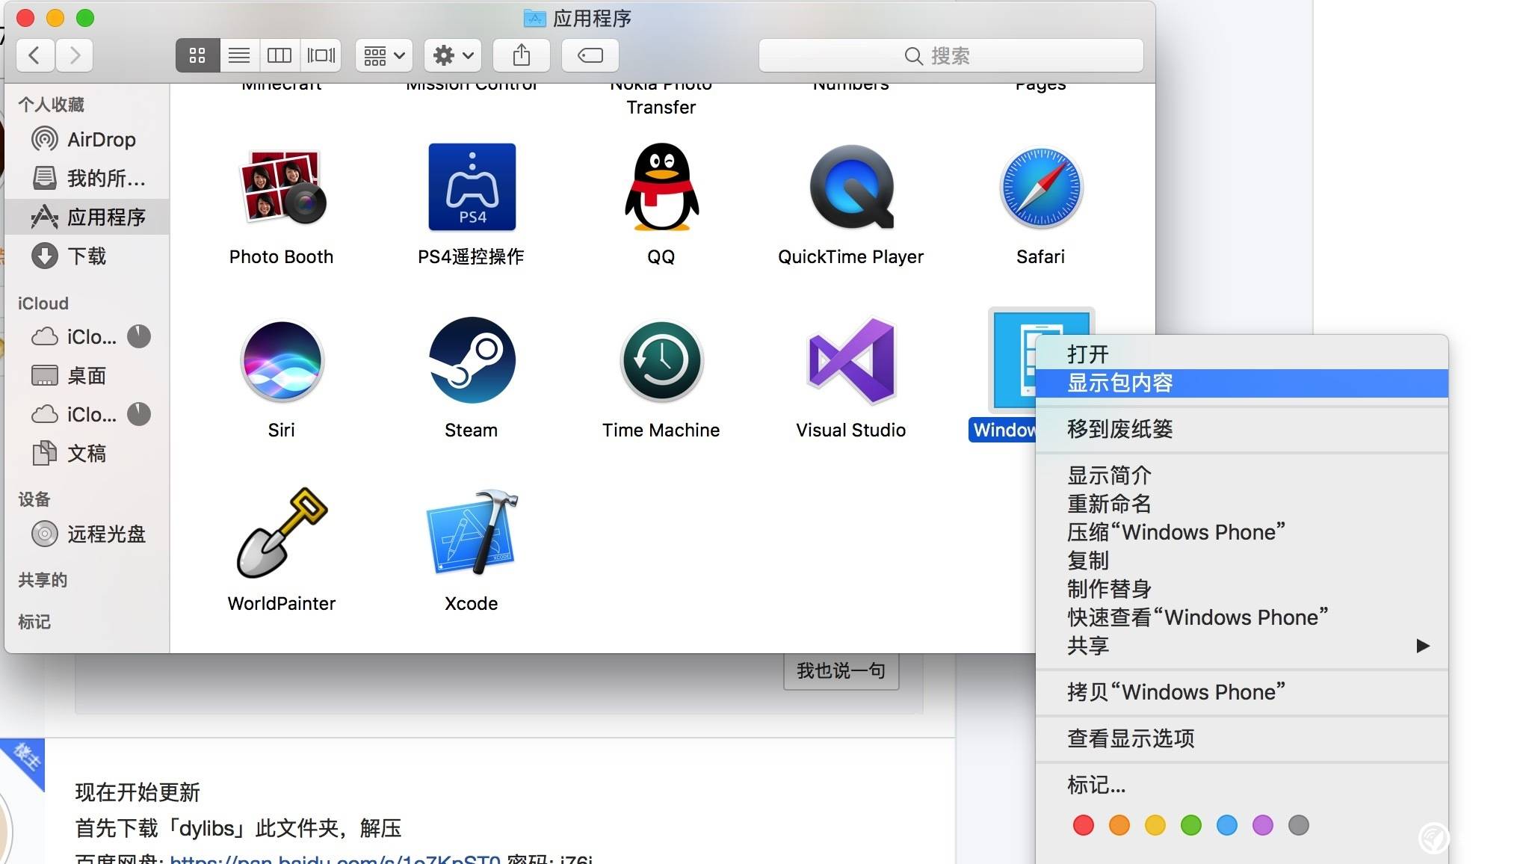Screen dimensions: 1526x864
Task: Select the Safari compass icon
Action: [1041, 188]
